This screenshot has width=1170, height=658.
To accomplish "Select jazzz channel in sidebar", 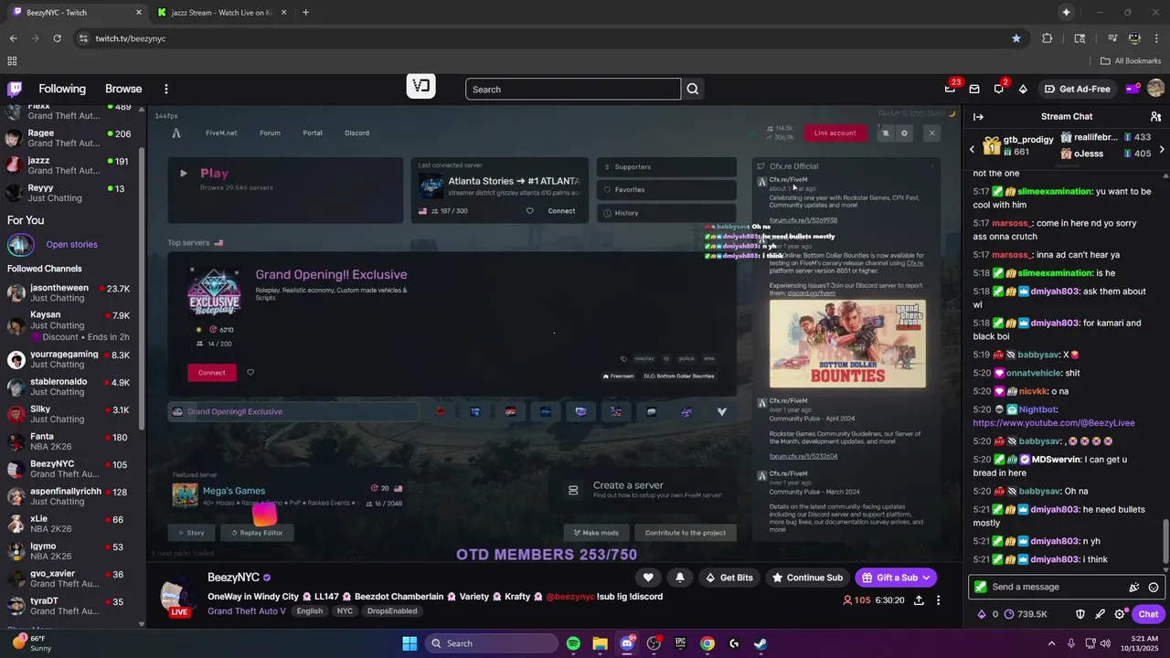I will point(69,165).
